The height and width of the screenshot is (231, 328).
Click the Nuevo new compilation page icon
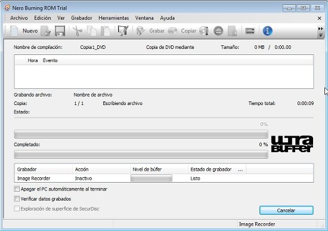coord(14,31)
